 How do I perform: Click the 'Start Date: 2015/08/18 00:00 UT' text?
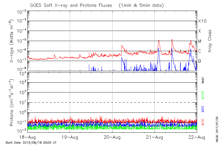point(31,143)
